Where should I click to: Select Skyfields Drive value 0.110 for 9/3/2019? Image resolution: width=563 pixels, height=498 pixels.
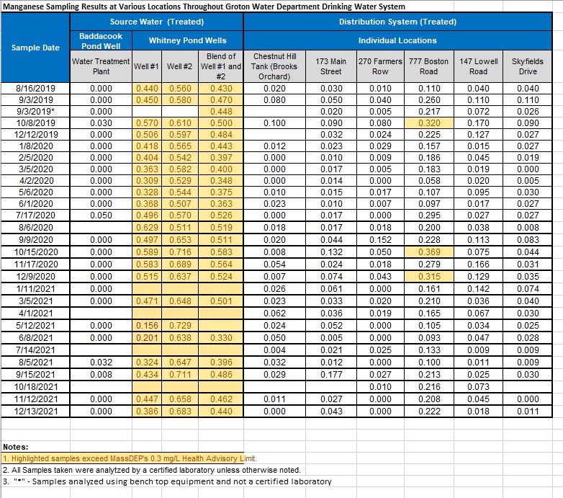point(528,100)
